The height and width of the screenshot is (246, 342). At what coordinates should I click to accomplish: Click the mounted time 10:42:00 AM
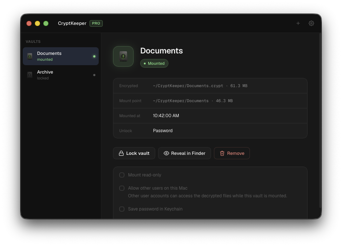pos(166,116)
